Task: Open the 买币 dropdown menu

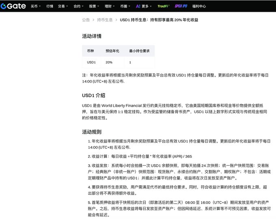Action: [36, 6]
